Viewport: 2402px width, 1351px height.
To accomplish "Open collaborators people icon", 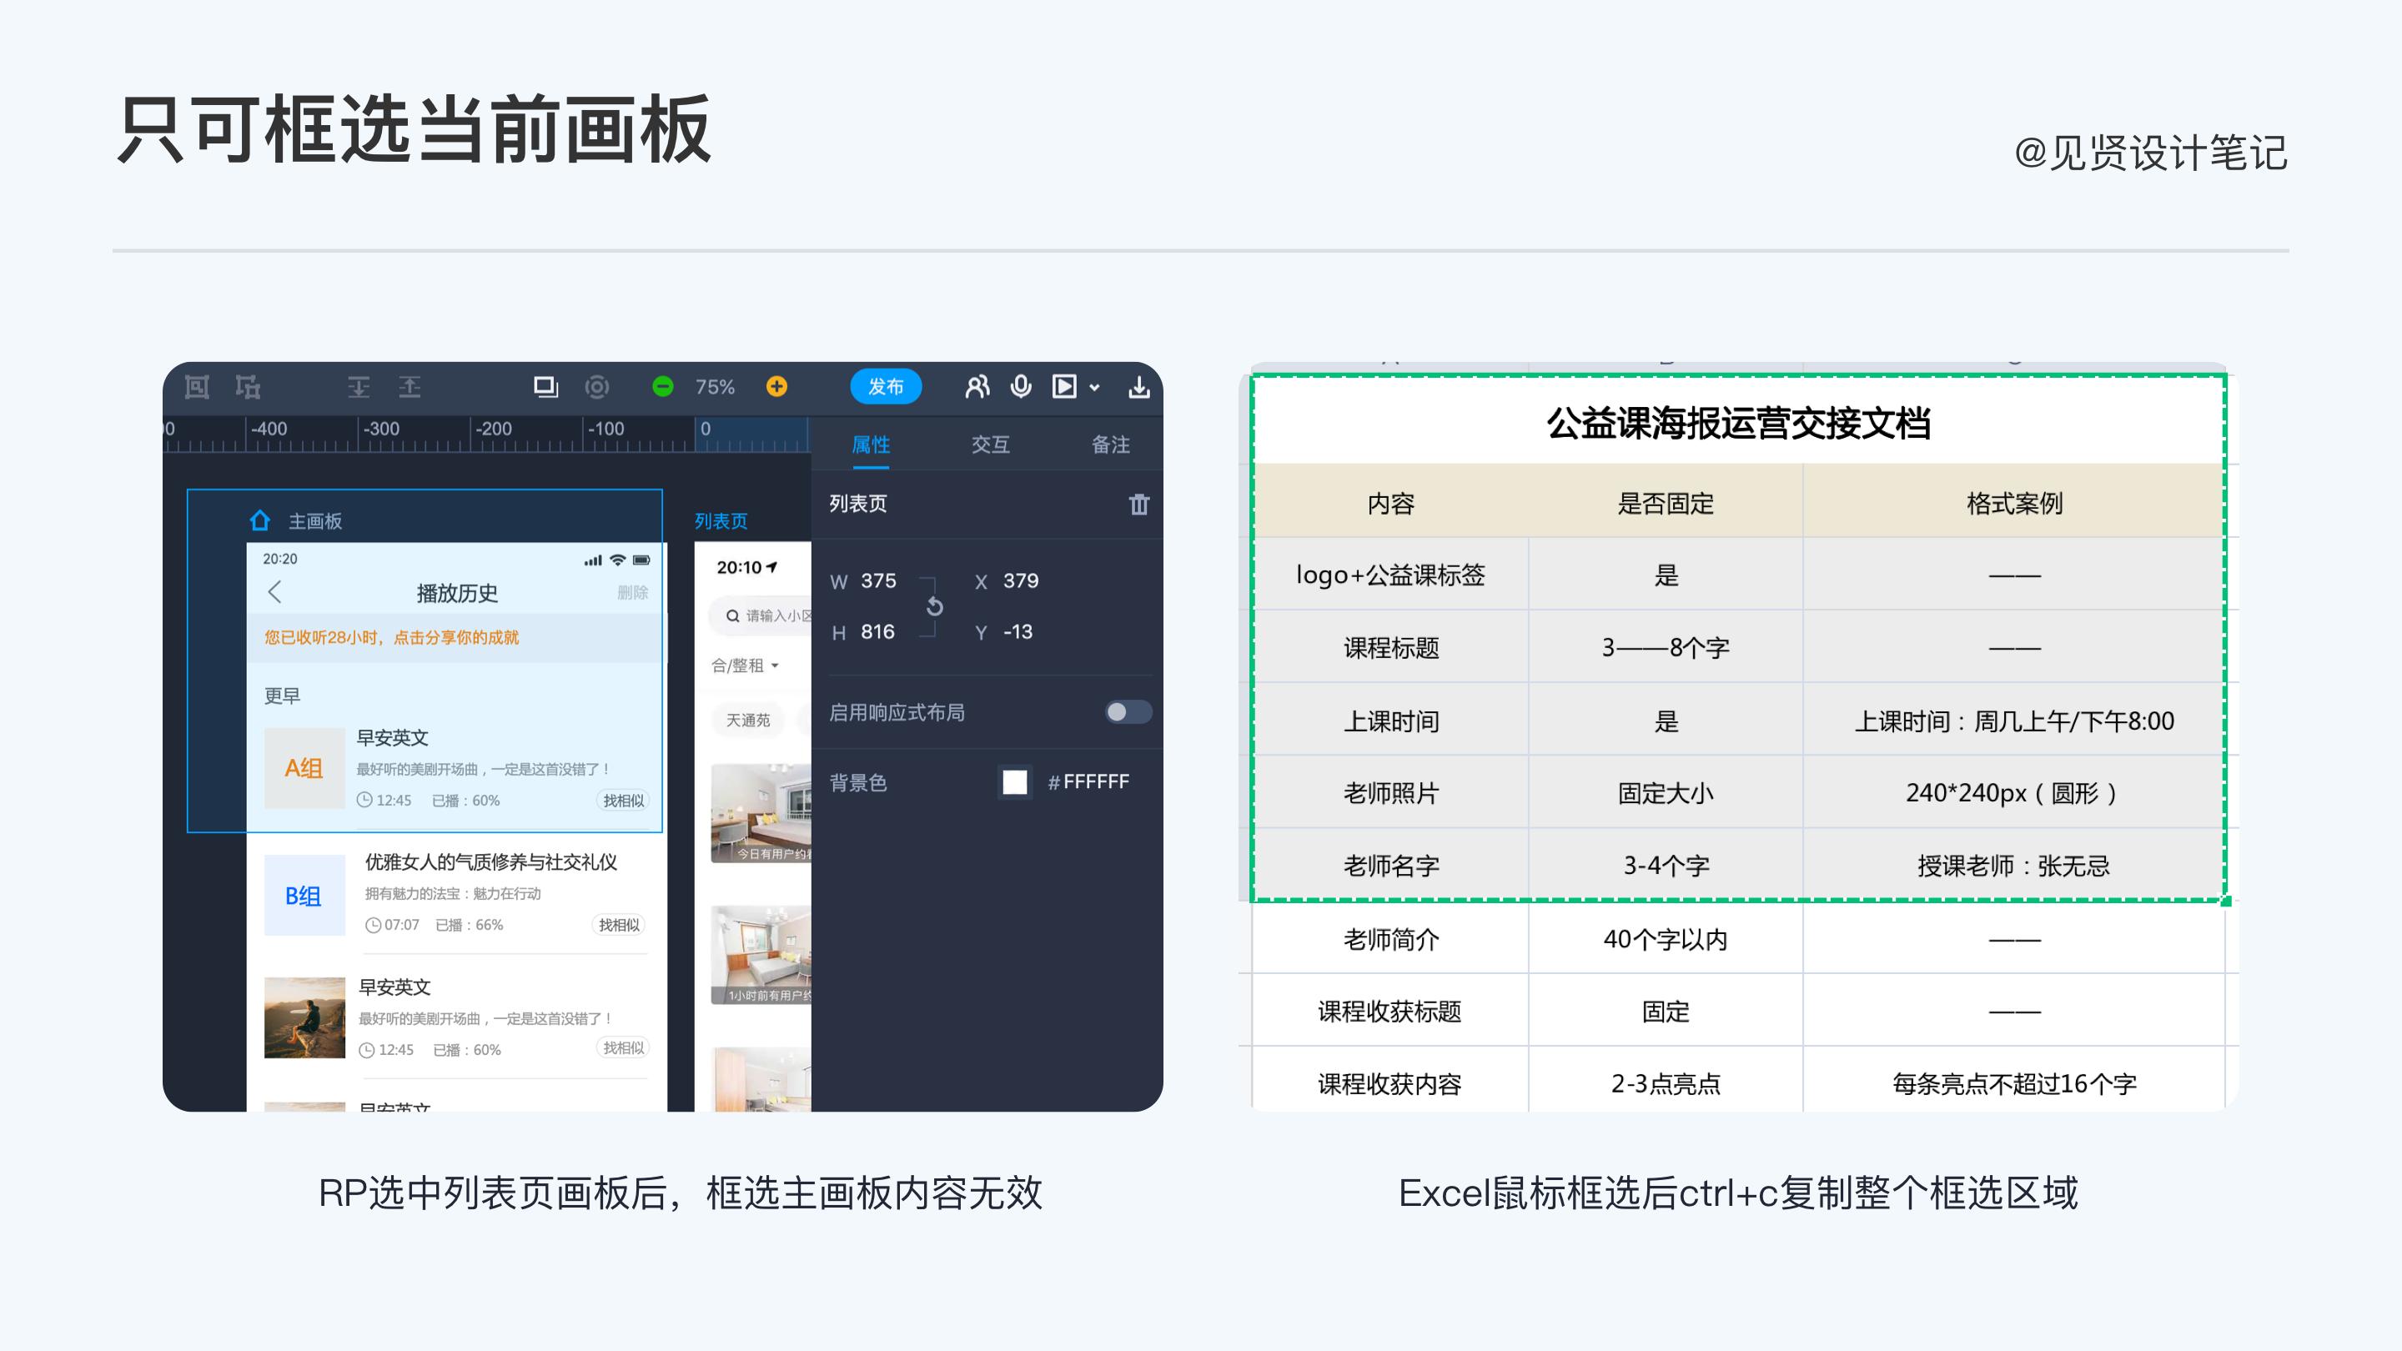I will pos(977,387).
